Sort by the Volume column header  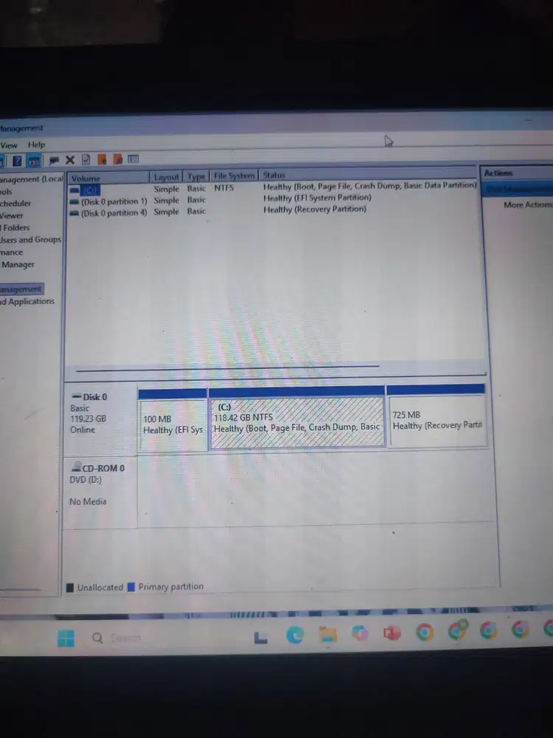coord(109,179)
